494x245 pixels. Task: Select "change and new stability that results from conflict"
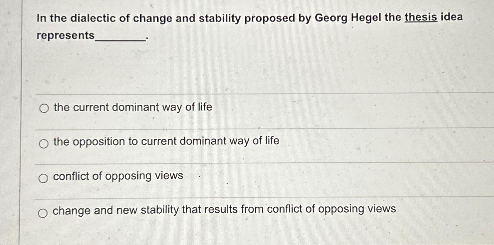click(x=225, y=209)
